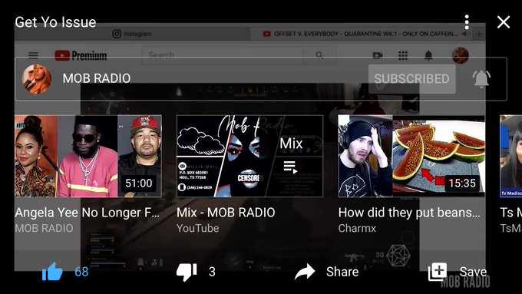Click the title 'How did they put beans...'
Screen dimensions: 522x294
pos(409,213)
